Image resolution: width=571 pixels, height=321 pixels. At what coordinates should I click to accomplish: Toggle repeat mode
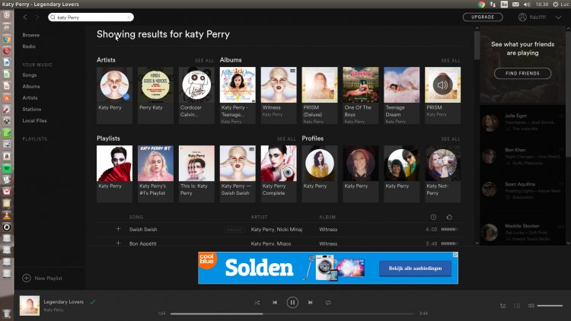328,303
